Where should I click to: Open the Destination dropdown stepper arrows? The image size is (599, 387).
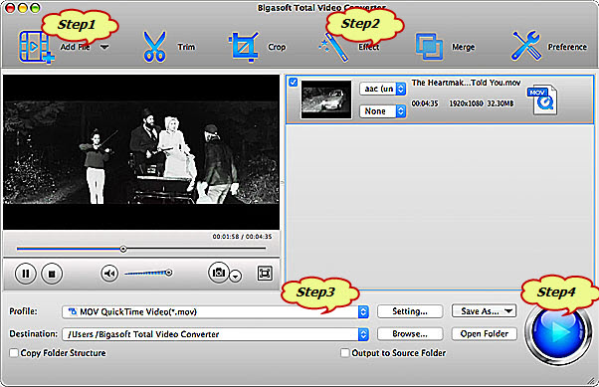pyautogui.click(x=363, y=334)
